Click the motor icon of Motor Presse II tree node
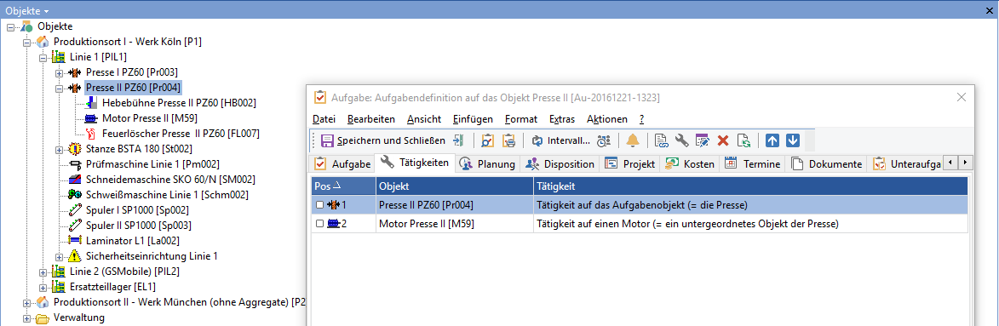Image resolution: width=999 pixels, height=326 pixels. pyautogui.click(x=91, y=118)
